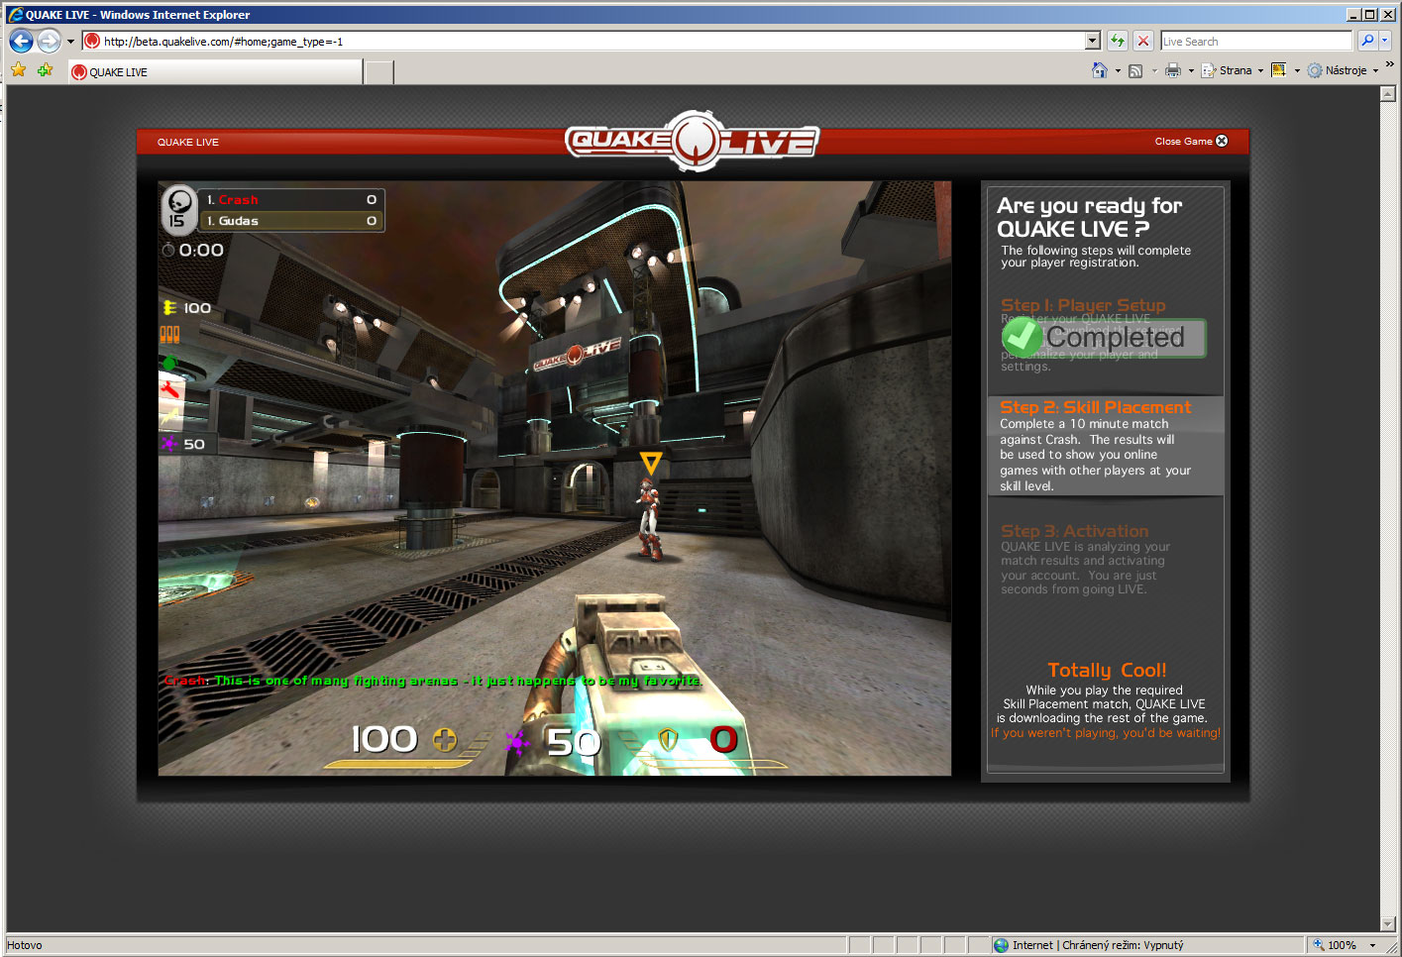1402x957 pixels.
Task: Stop loading with the red X icon
Action: click(1143, 41)
